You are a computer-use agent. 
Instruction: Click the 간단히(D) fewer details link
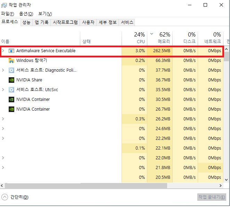[19, 197]
